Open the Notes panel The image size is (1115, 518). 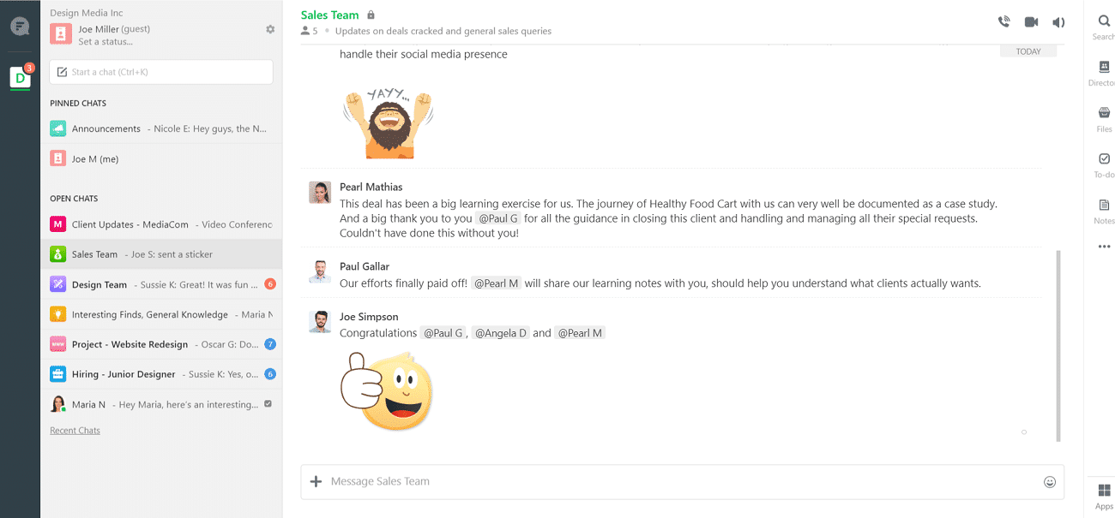click(x=1103, y=205)
